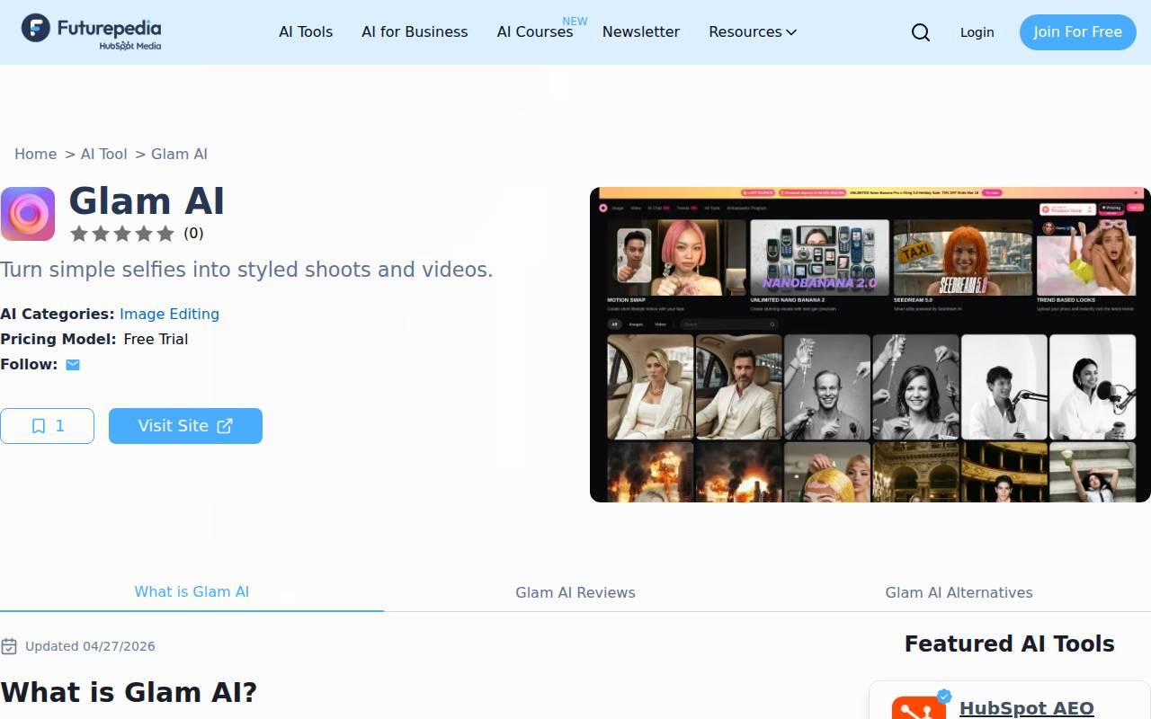The height and width of the screenshot is (719, 1151).
Task: Click the Free Trial pricing value
Action: tap(156, 339)
